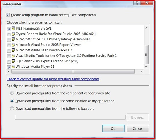The width and height of the screenshot is (156, 140).
Task: Click the Browse... button
Action: coord(138,117)
